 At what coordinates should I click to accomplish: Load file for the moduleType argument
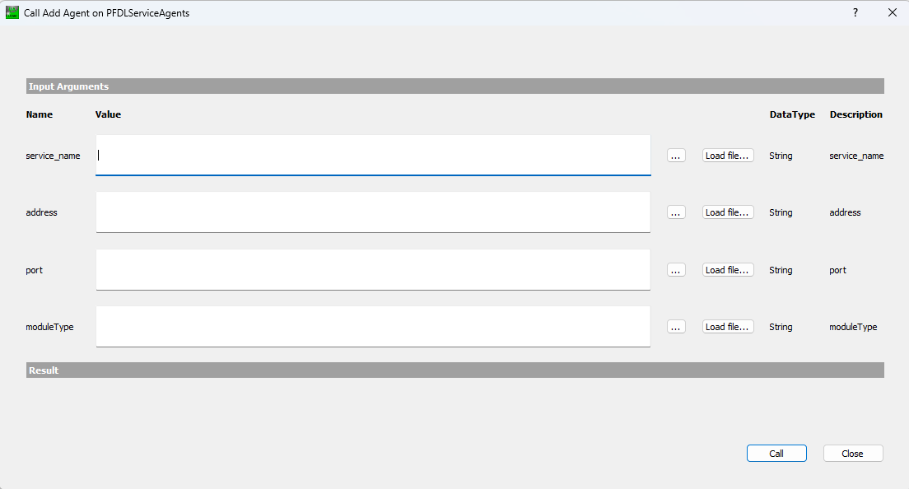728,327
